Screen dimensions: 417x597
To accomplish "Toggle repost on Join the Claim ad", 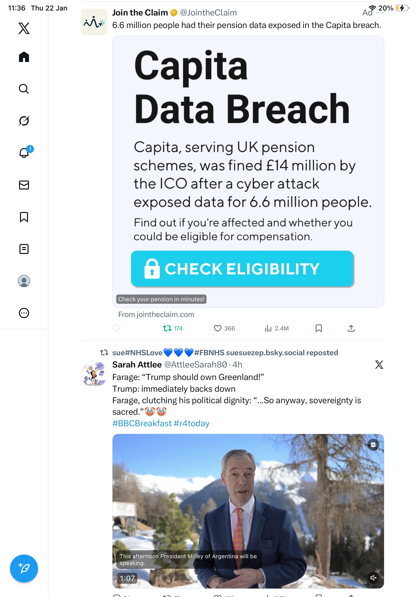I will coord(167,328).
